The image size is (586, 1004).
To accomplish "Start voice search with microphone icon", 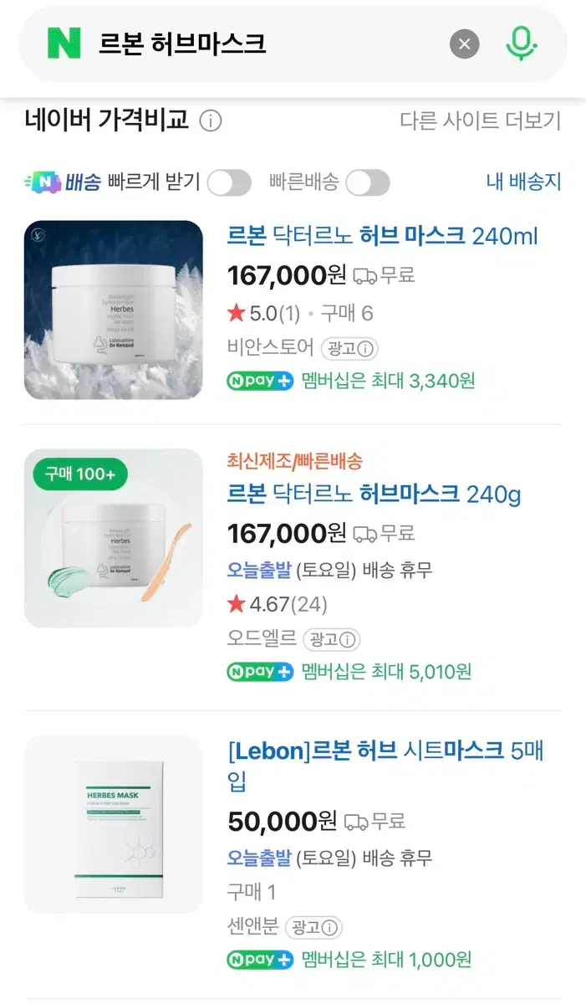I will click(x=521, y=44).
